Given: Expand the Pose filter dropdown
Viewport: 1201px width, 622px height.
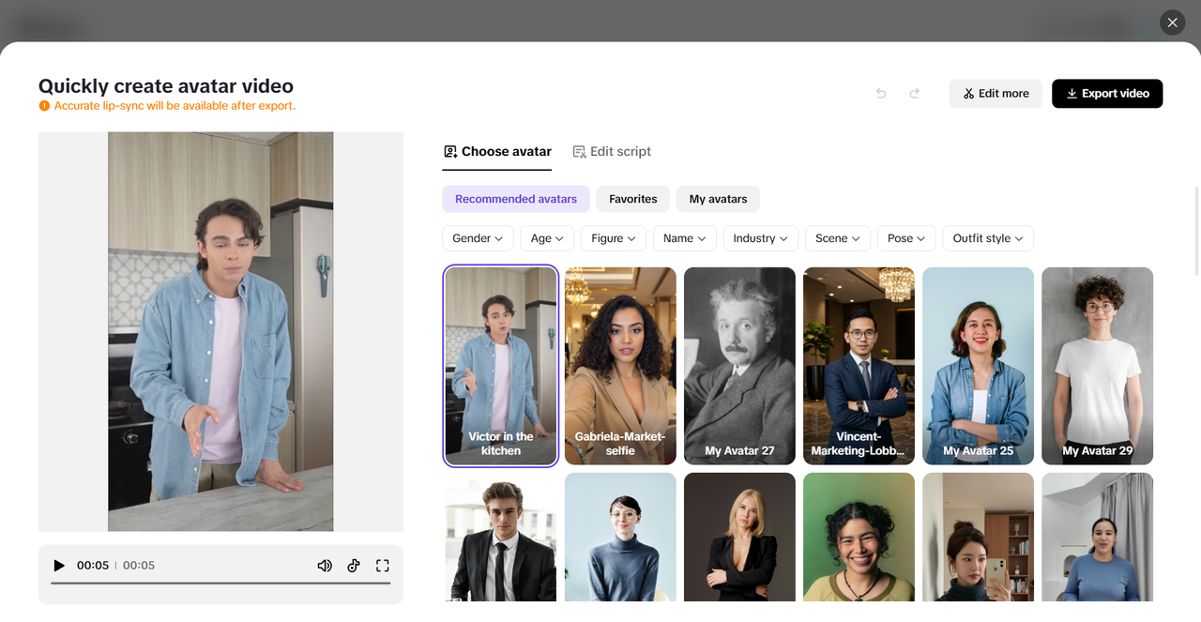Looking at the screenshot, I should tap(906, 238).
